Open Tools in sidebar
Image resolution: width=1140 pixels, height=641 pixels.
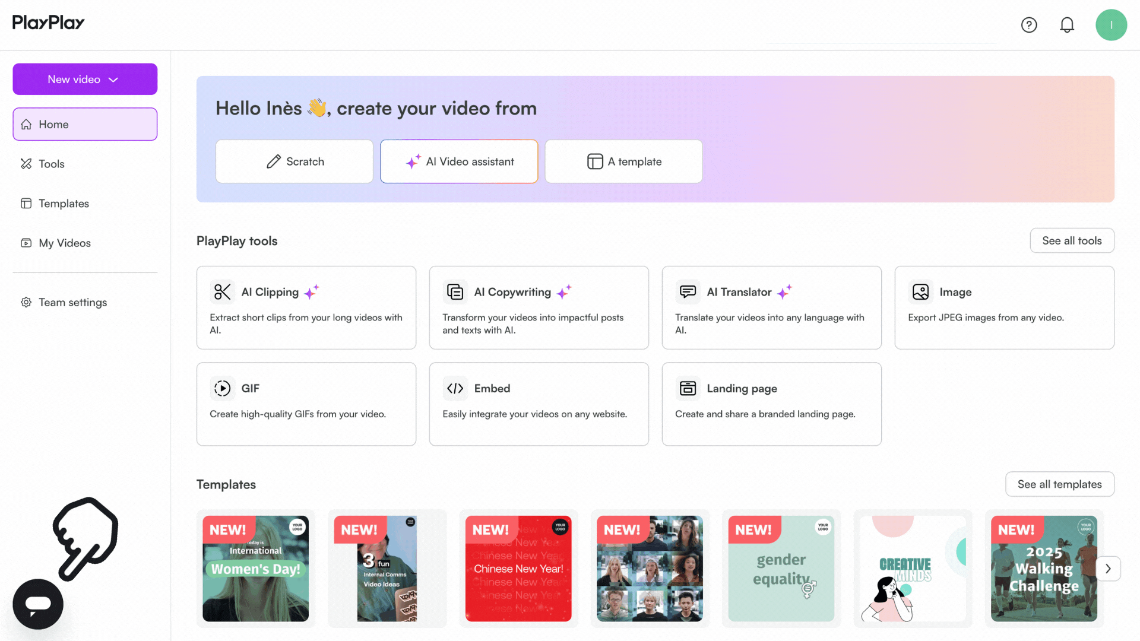pyautogui.click(x=85, y=164)
